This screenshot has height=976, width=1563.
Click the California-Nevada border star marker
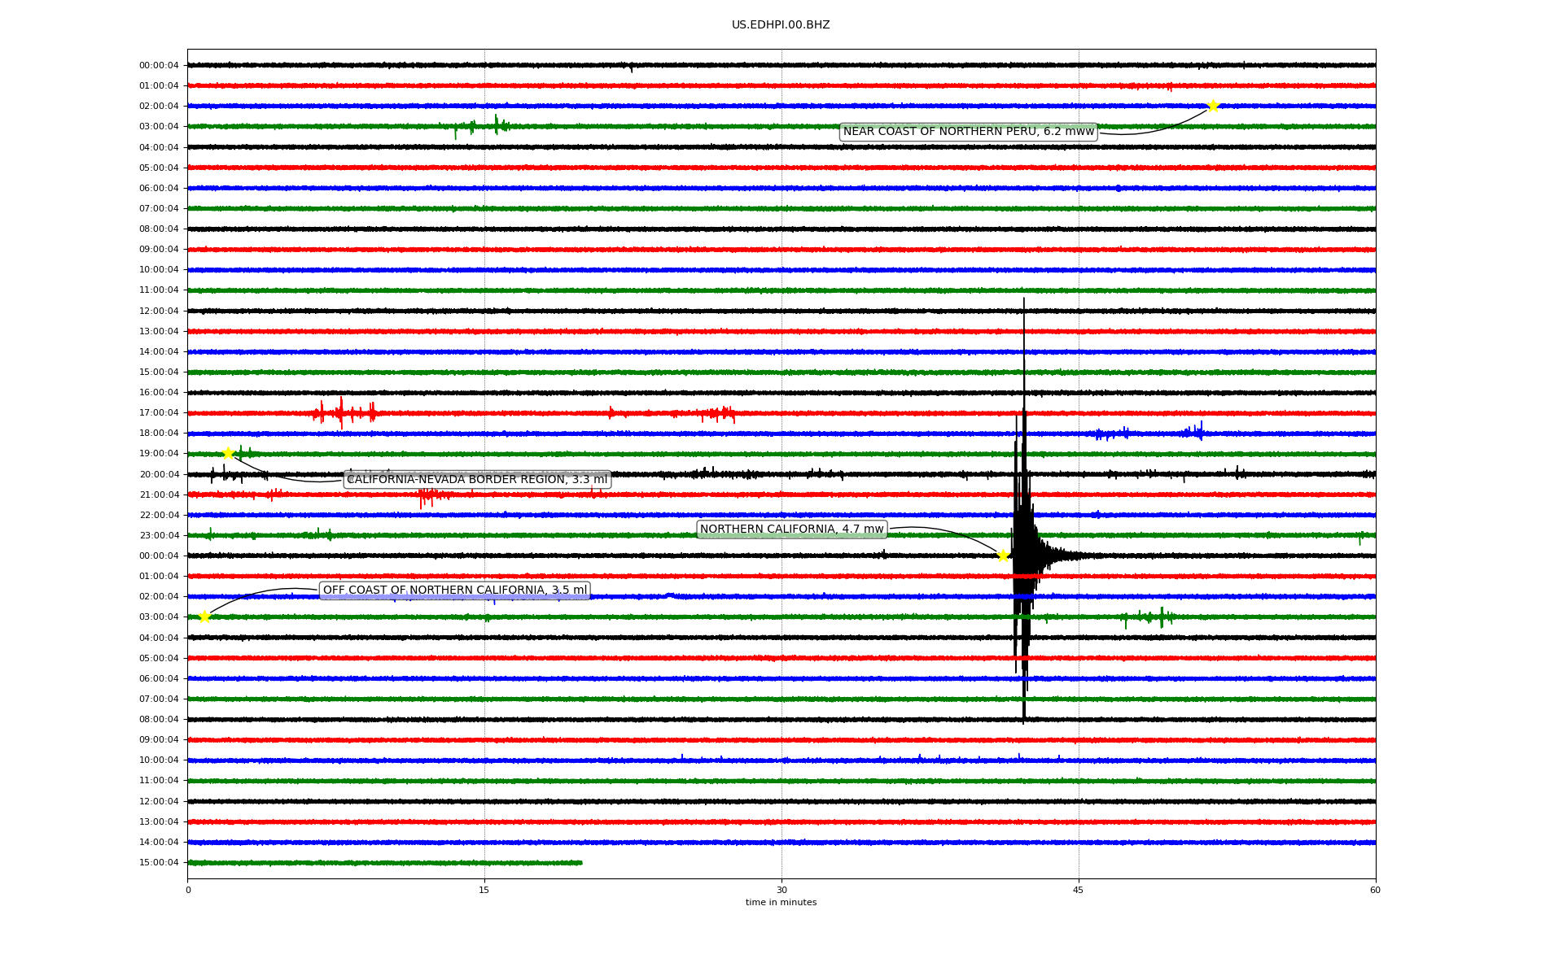(228, 453)
